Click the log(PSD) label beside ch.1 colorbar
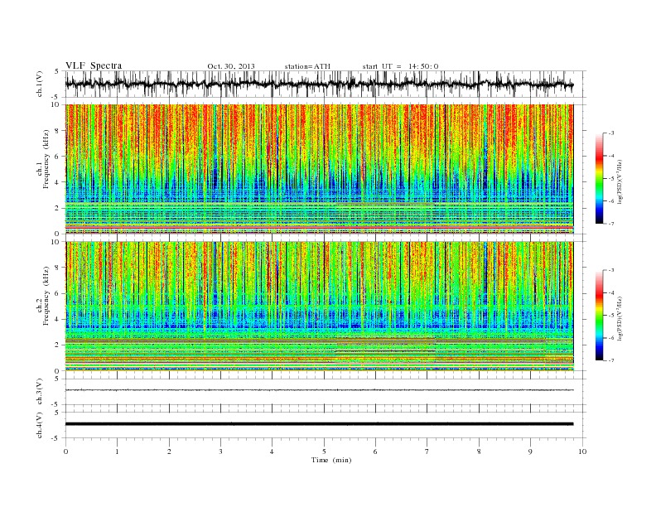 tap(620, 181)
